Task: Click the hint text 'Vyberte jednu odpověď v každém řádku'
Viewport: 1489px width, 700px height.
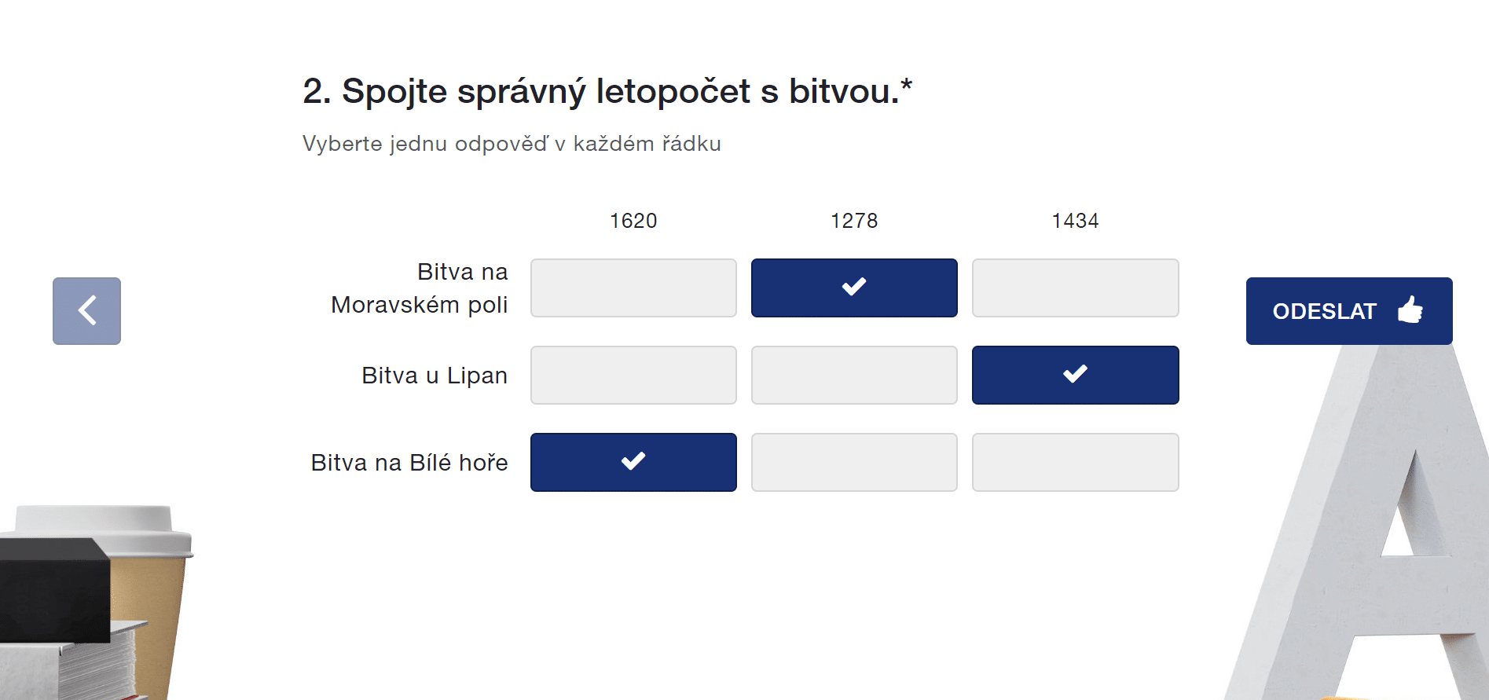Action: 512,144
